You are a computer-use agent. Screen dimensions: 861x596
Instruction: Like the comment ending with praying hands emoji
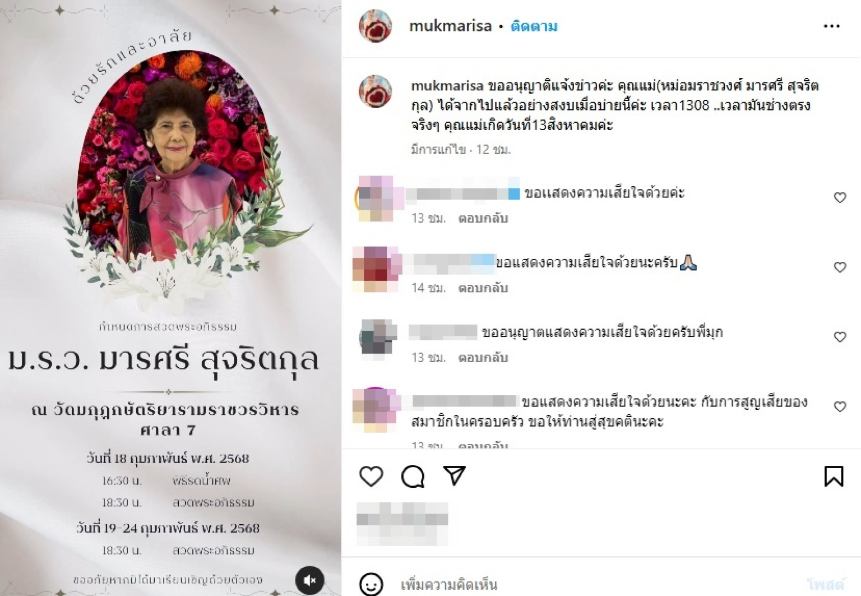(840, 267)
